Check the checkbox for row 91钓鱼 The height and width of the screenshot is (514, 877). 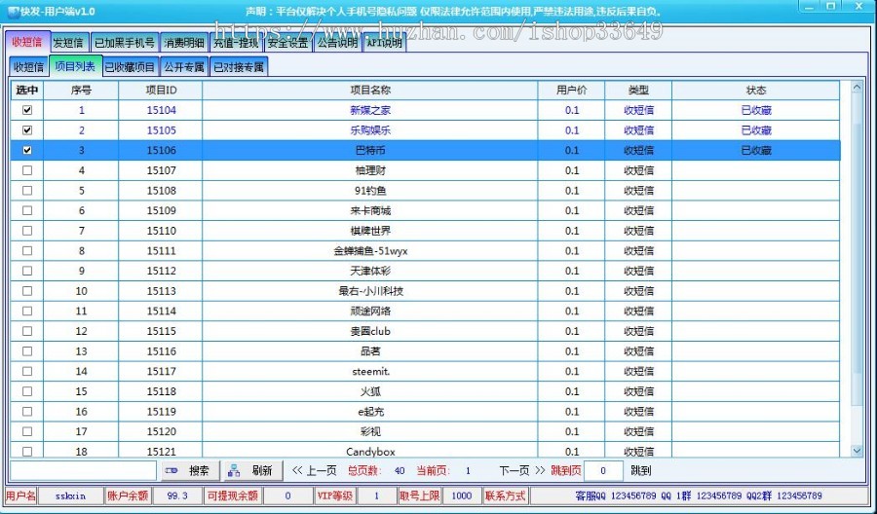27,191
